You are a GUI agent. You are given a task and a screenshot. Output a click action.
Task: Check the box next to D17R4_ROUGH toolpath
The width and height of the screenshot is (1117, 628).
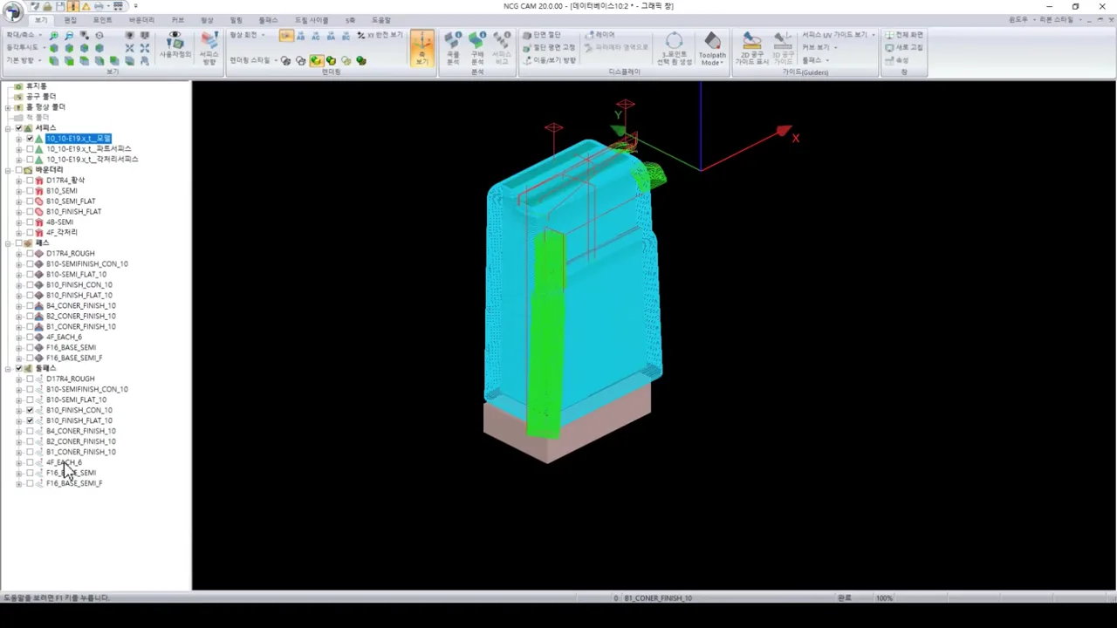(x=30, y=379)
